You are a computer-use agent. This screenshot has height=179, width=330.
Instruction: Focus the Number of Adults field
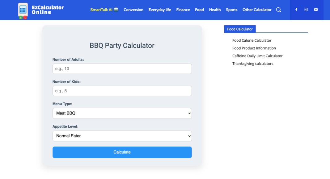coord(122,69)
